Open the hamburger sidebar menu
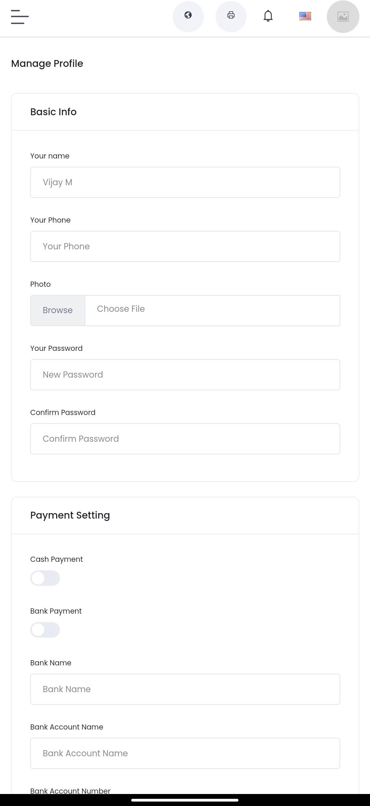Viewport: 370px width, 806px height. tap(20, 17)
